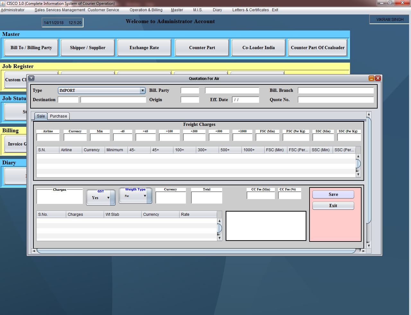This screenshot has width=411, height=315.
Task: Click the Charges input field
Action: click(x=60, y=197)
